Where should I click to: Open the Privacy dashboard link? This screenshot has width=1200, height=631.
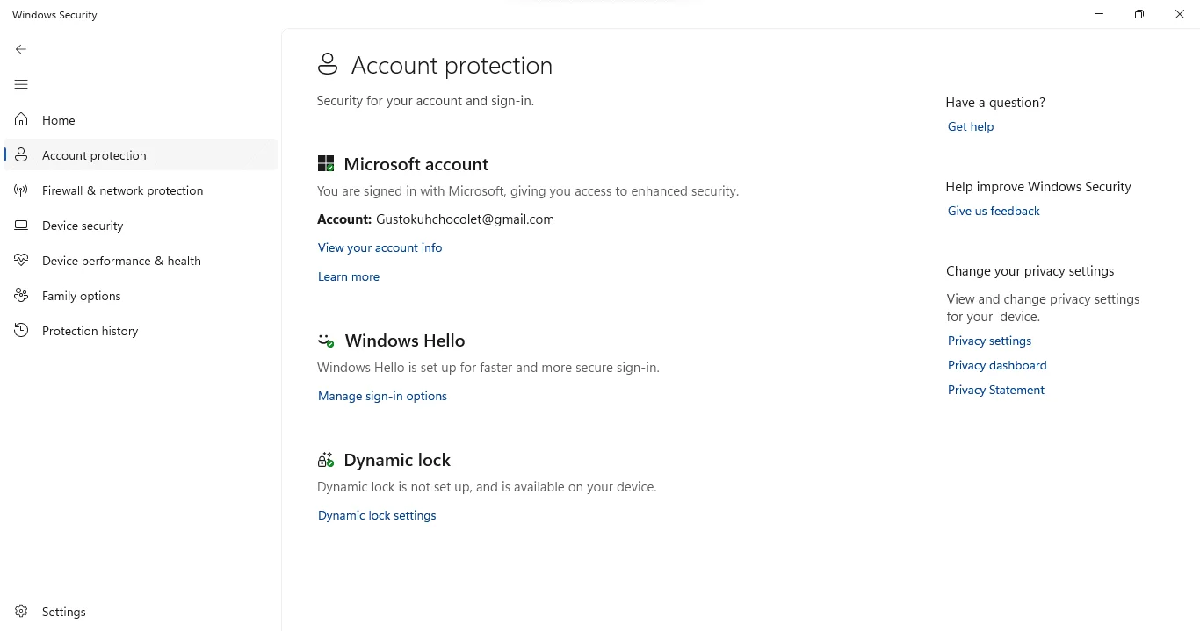pyautogui.click(x=997, y=365)
